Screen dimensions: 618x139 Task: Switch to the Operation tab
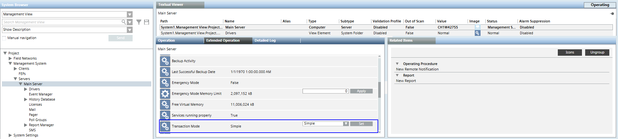point(166,41)
